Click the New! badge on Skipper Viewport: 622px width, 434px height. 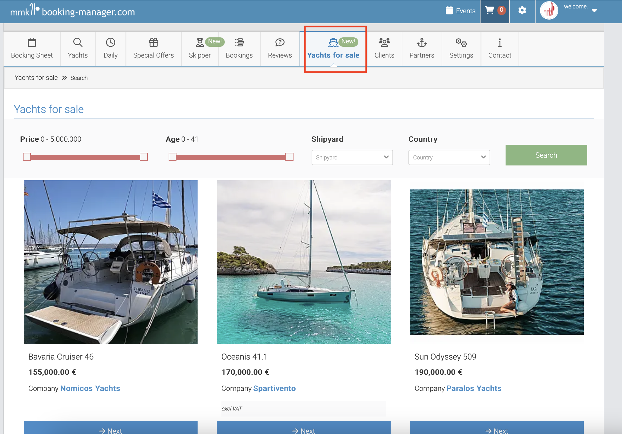click(215, 41)
